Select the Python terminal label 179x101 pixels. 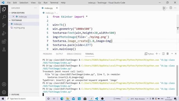click(x=149, y=54)
